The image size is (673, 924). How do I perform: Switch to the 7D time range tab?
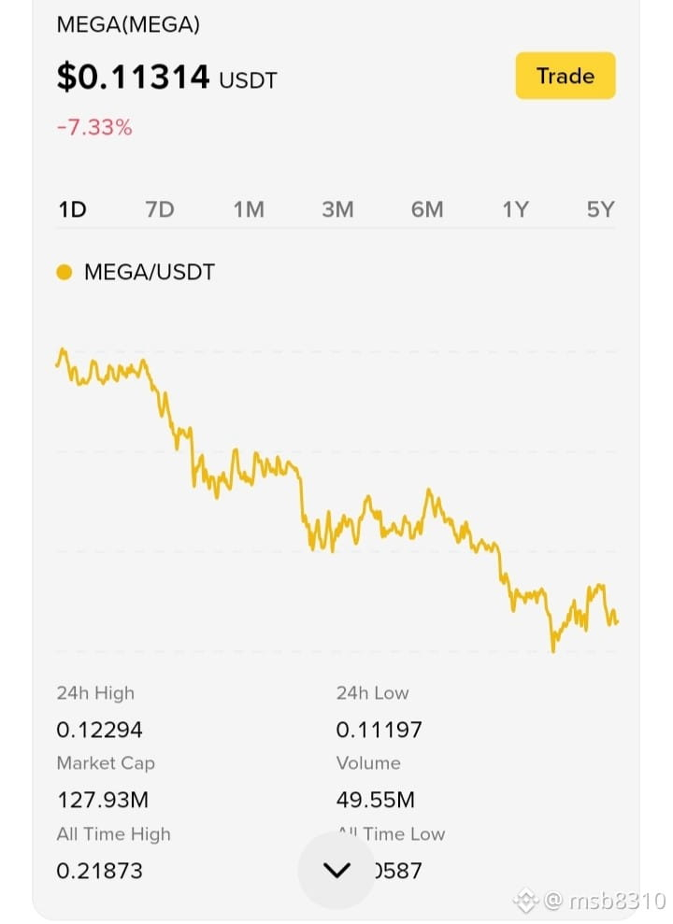tap(160, 209)
